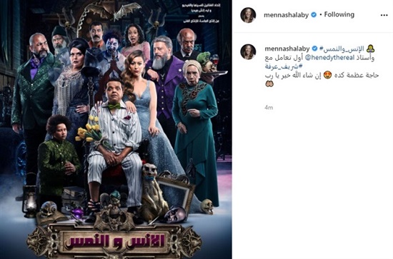Click the verified badge beside header username
The width and height of the screenshot is (393, 259).
pos(314,15)
